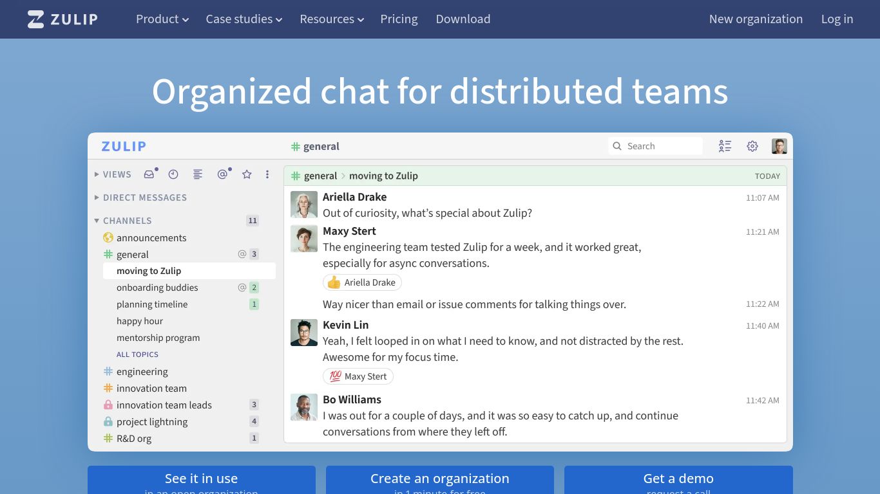The width and height of the screenshot is (880, 494).
Task: Toggle the 100 reaction by Maxy Stert
Action: tap(358, 376)
